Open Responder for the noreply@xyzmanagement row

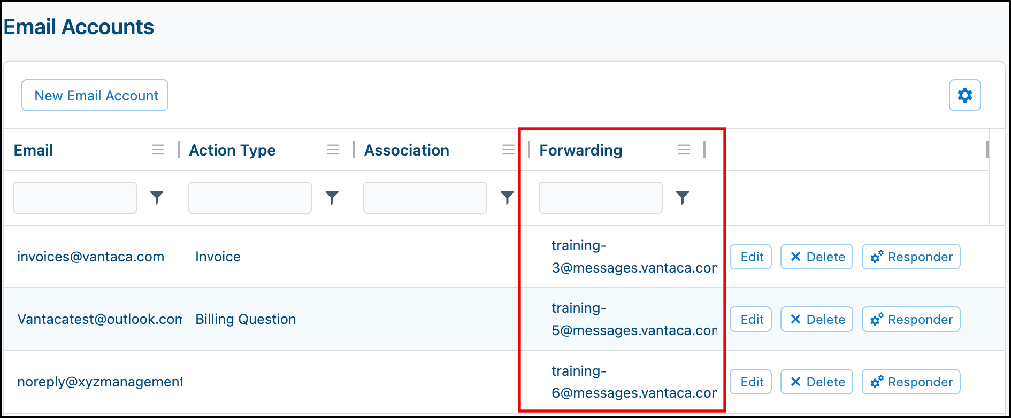(911, 382)
